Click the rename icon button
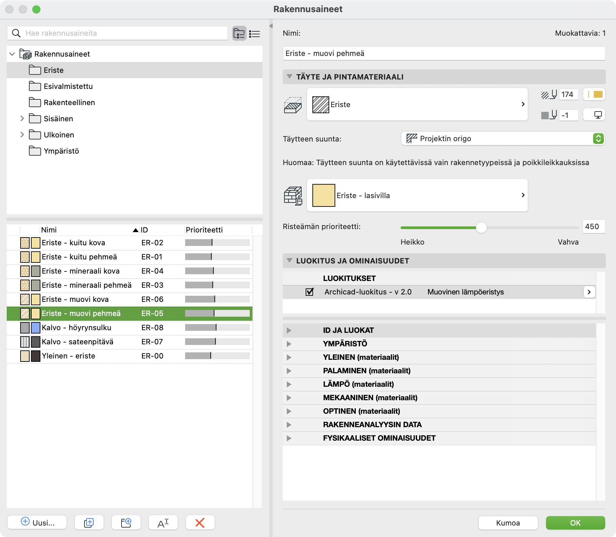This screenshot has height=537, width=616. [163, 523]
